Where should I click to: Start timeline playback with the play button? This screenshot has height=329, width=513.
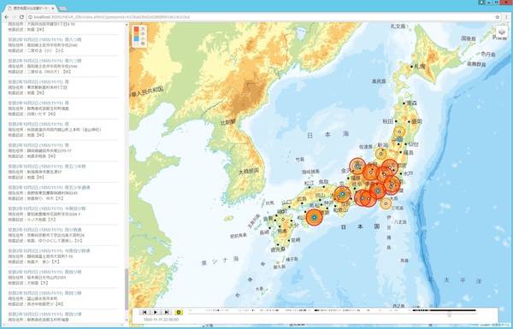156,312
